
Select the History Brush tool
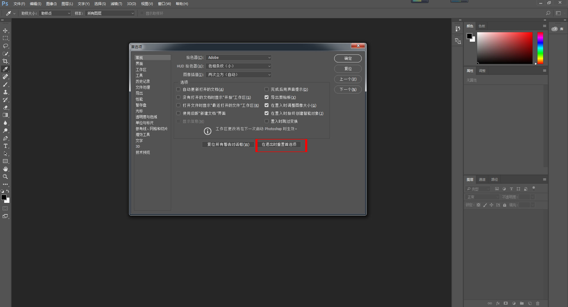[5, 100]
